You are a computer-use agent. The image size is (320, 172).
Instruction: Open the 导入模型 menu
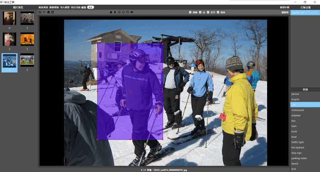pos(65,7)
